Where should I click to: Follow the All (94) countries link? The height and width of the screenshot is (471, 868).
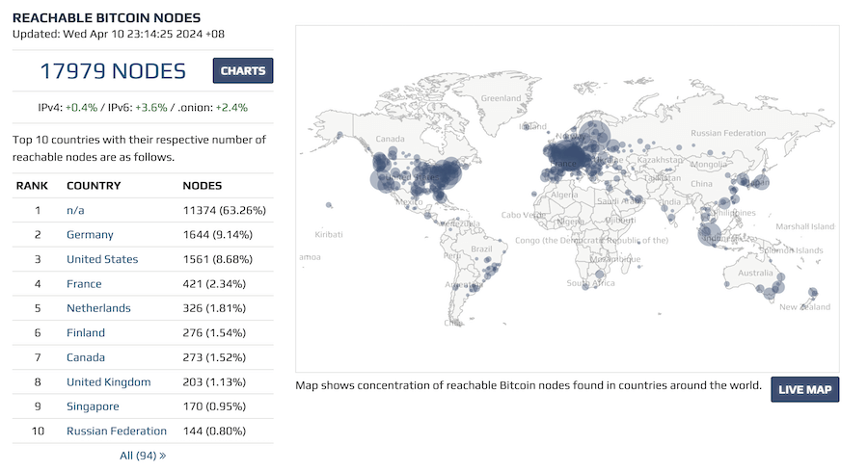coord(143,456)
